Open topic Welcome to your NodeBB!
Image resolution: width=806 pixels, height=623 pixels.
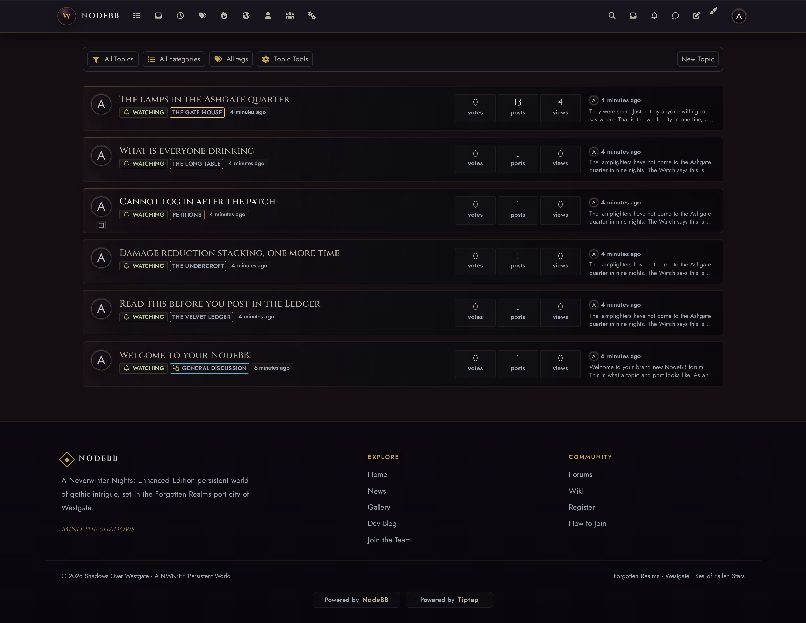tap(185, 355)
